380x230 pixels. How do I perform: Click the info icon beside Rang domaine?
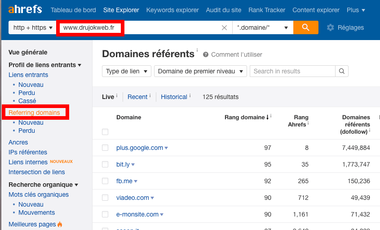click(271, 116)
